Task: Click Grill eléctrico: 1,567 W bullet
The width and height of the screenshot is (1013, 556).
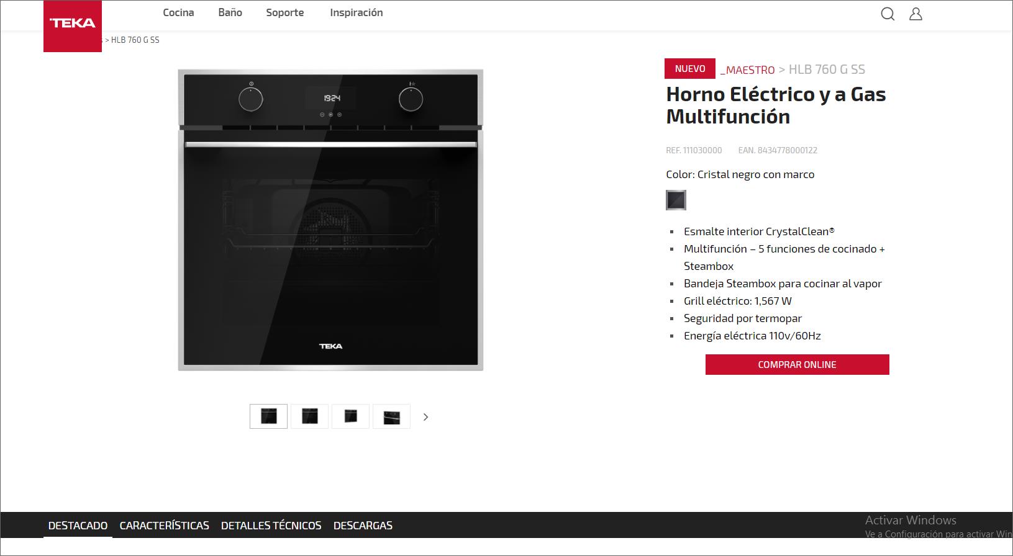Action: click(738, 301)
